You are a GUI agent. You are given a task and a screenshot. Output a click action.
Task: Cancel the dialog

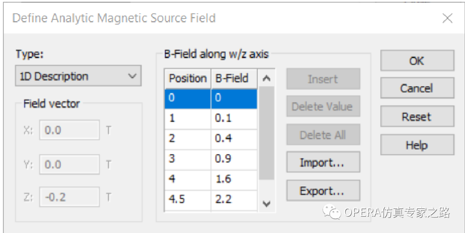point(417,88)
